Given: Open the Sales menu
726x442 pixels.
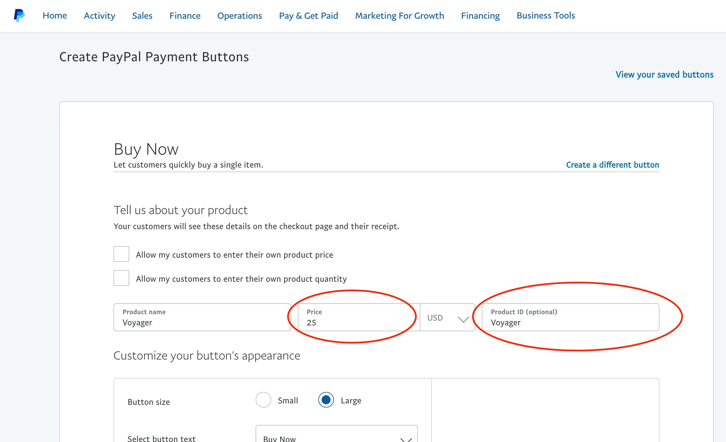Looking at the screenshot, I should pos(142,15).
